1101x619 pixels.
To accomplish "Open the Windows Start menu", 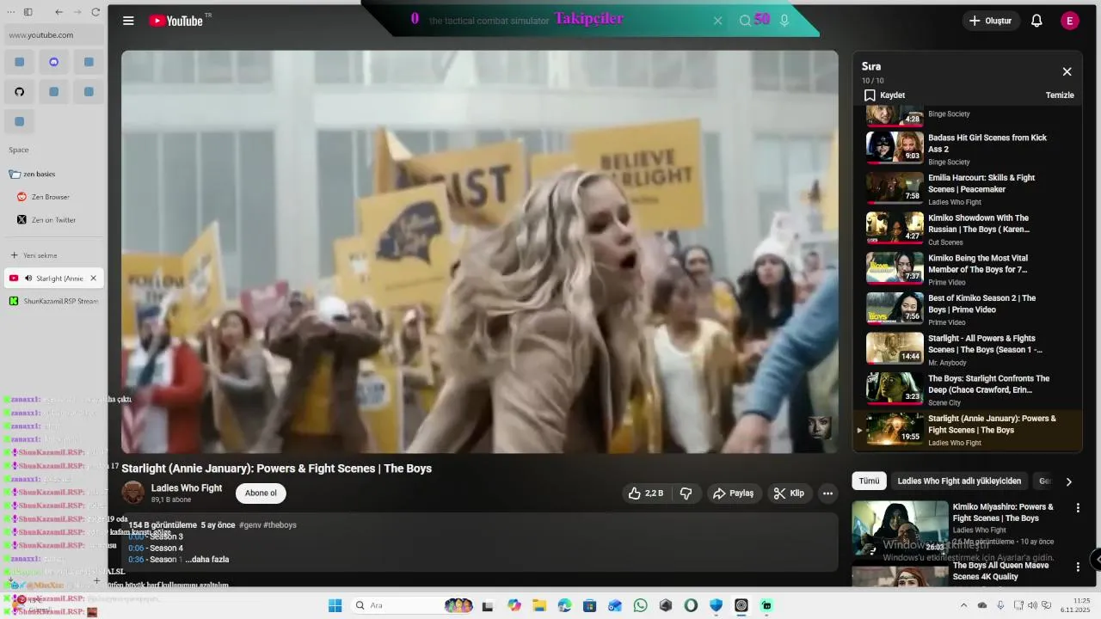I will point(335,605).
